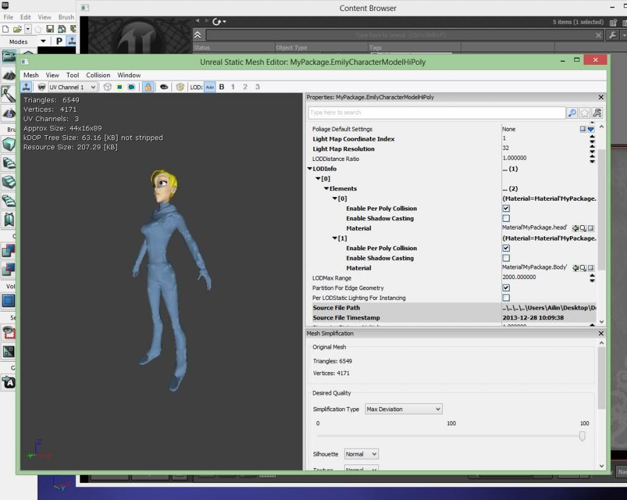Open Simplification Type Max Deviation dropdown
This screenshot has width=627, height=500.
[x=404, y=409]
